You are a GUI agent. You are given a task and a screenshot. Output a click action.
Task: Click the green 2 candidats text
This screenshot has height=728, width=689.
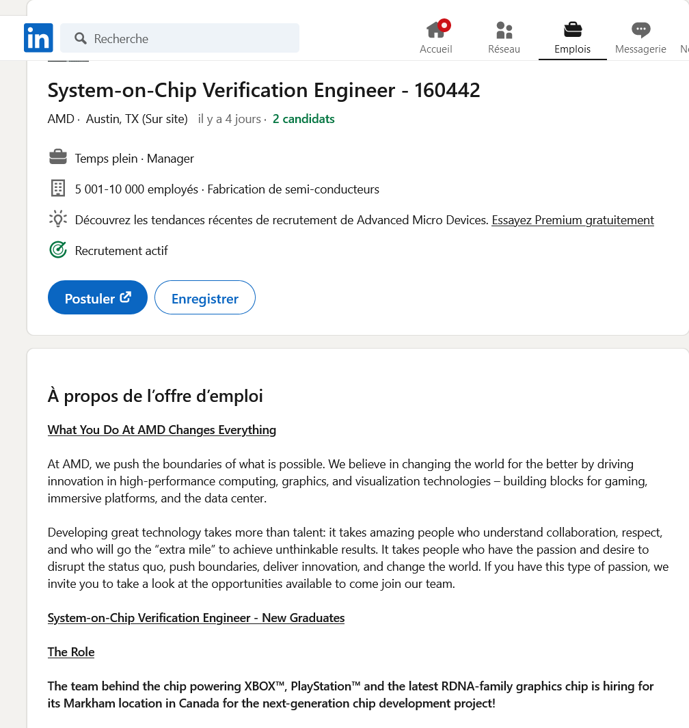click(303, 119)
